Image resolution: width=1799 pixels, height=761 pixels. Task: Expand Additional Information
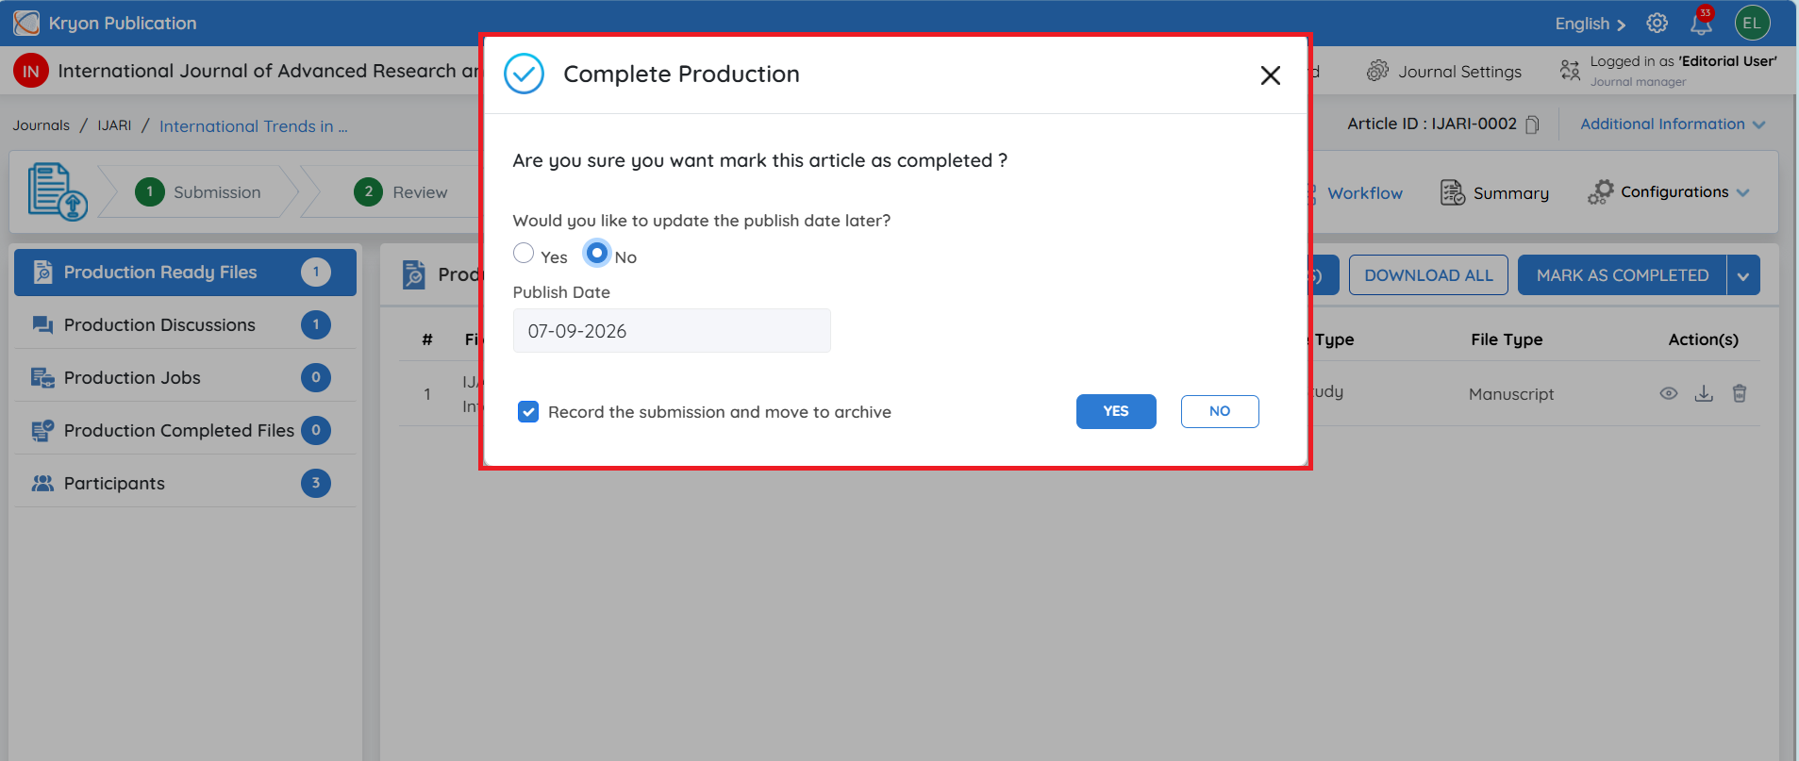click(1673, 124)
